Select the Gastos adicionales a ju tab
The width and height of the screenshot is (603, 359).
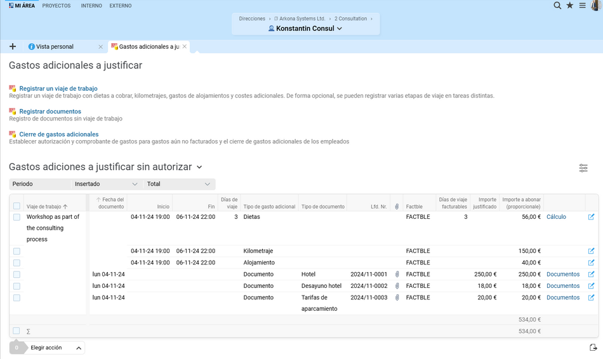click(x=149, y=46)
